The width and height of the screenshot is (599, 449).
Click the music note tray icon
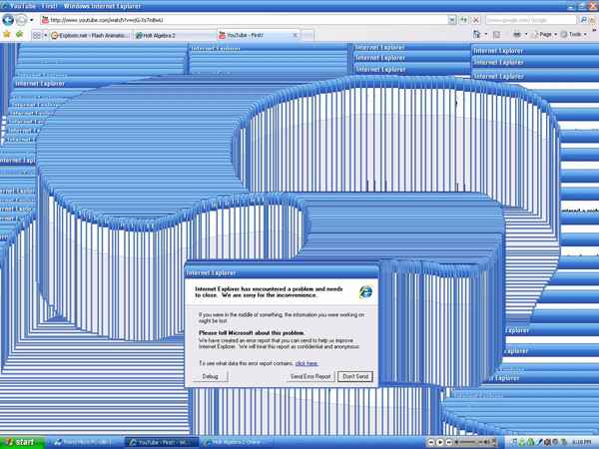pyautogui.click(x=514, y=442)
